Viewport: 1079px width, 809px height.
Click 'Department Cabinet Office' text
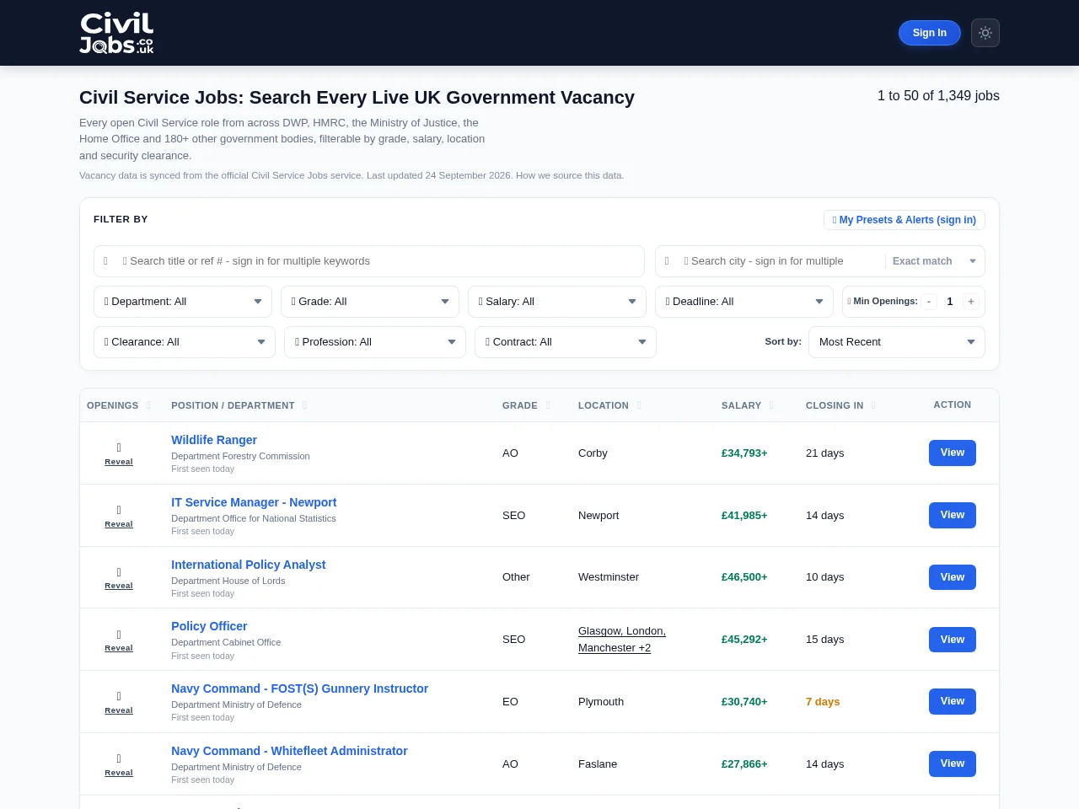226,642
